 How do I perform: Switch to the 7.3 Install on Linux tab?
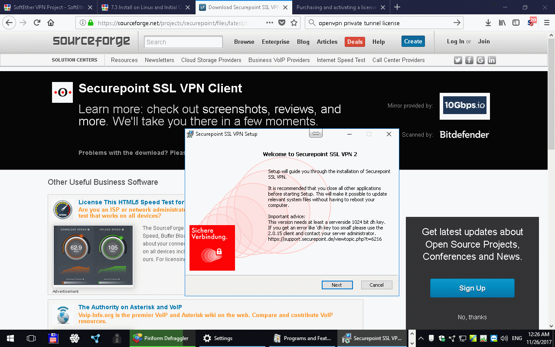click(146, 7)
